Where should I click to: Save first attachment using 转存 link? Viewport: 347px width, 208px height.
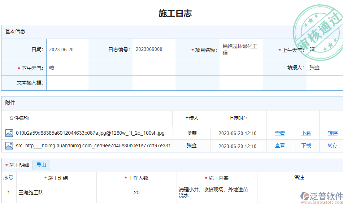(333, 133)
